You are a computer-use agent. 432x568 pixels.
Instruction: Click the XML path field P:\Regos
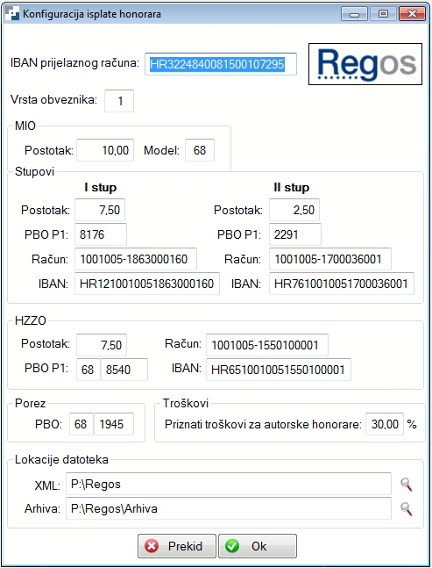pyautogui.click(x=229, y=484)
